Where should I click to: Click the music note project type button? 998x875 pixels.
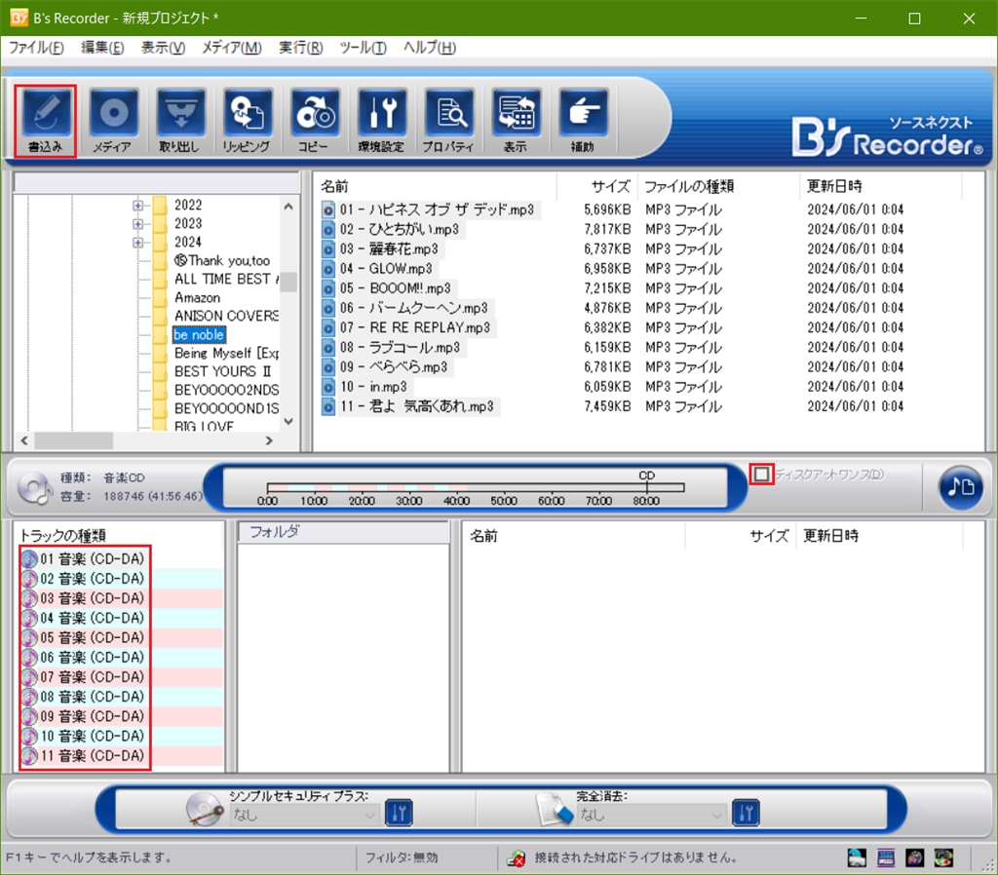click(x=960, y=487)
